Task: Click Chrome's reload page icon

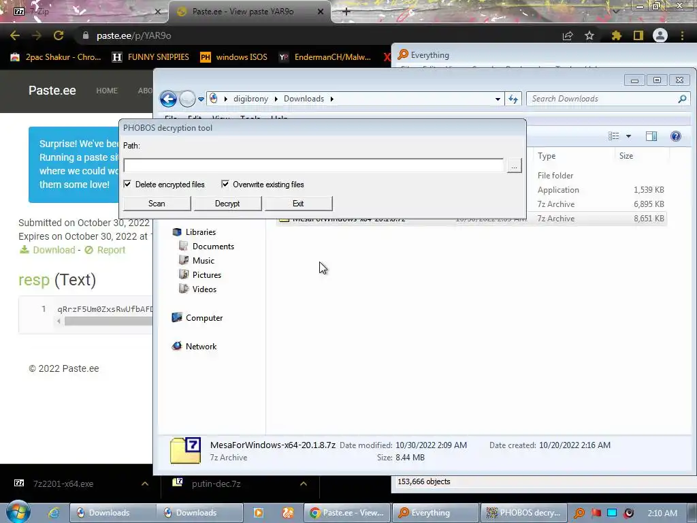Action: [59, 35]
